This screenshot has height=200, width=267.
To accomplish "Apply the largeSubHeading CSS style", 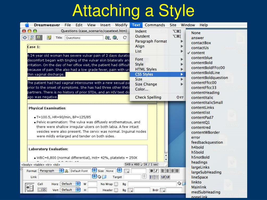I will click(217, 172).
